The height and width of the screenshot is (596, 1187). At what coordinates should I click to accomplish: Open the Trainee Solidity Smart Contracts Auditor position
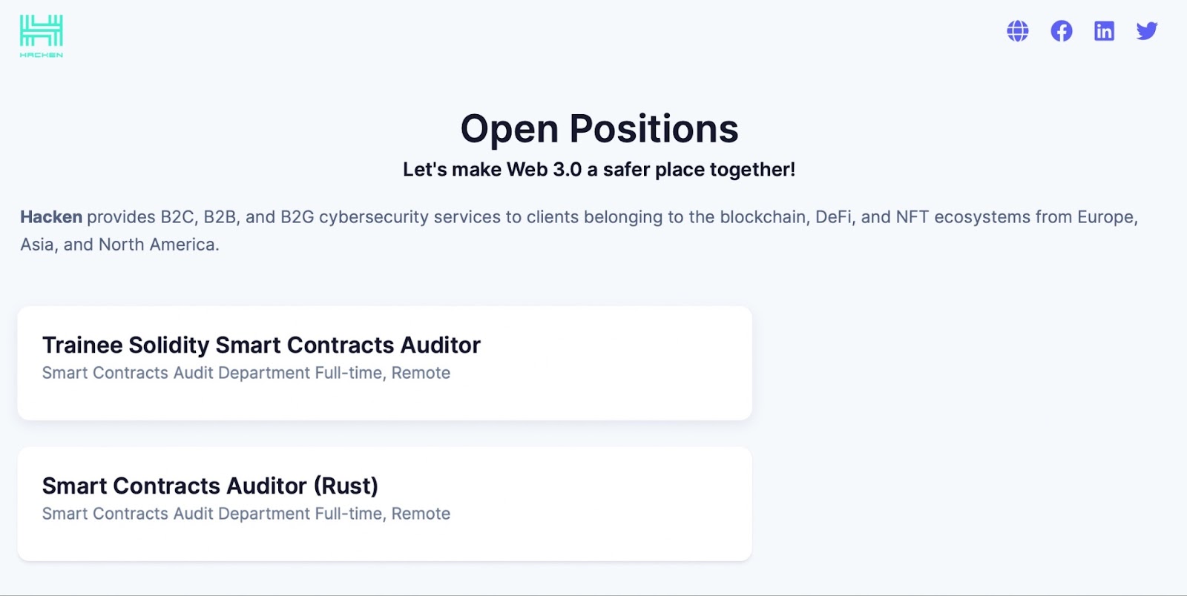[x=261, y=345]
